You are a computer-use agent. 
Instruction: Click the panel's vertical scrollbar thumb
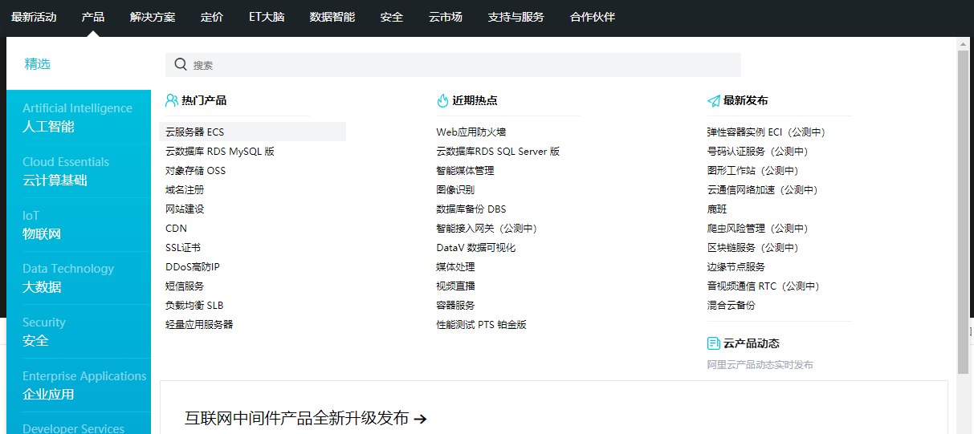coord(963,212)
